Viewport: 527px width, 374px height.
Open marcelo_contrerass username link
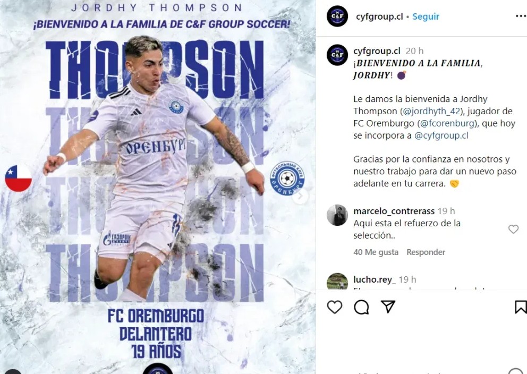(394, 211)
